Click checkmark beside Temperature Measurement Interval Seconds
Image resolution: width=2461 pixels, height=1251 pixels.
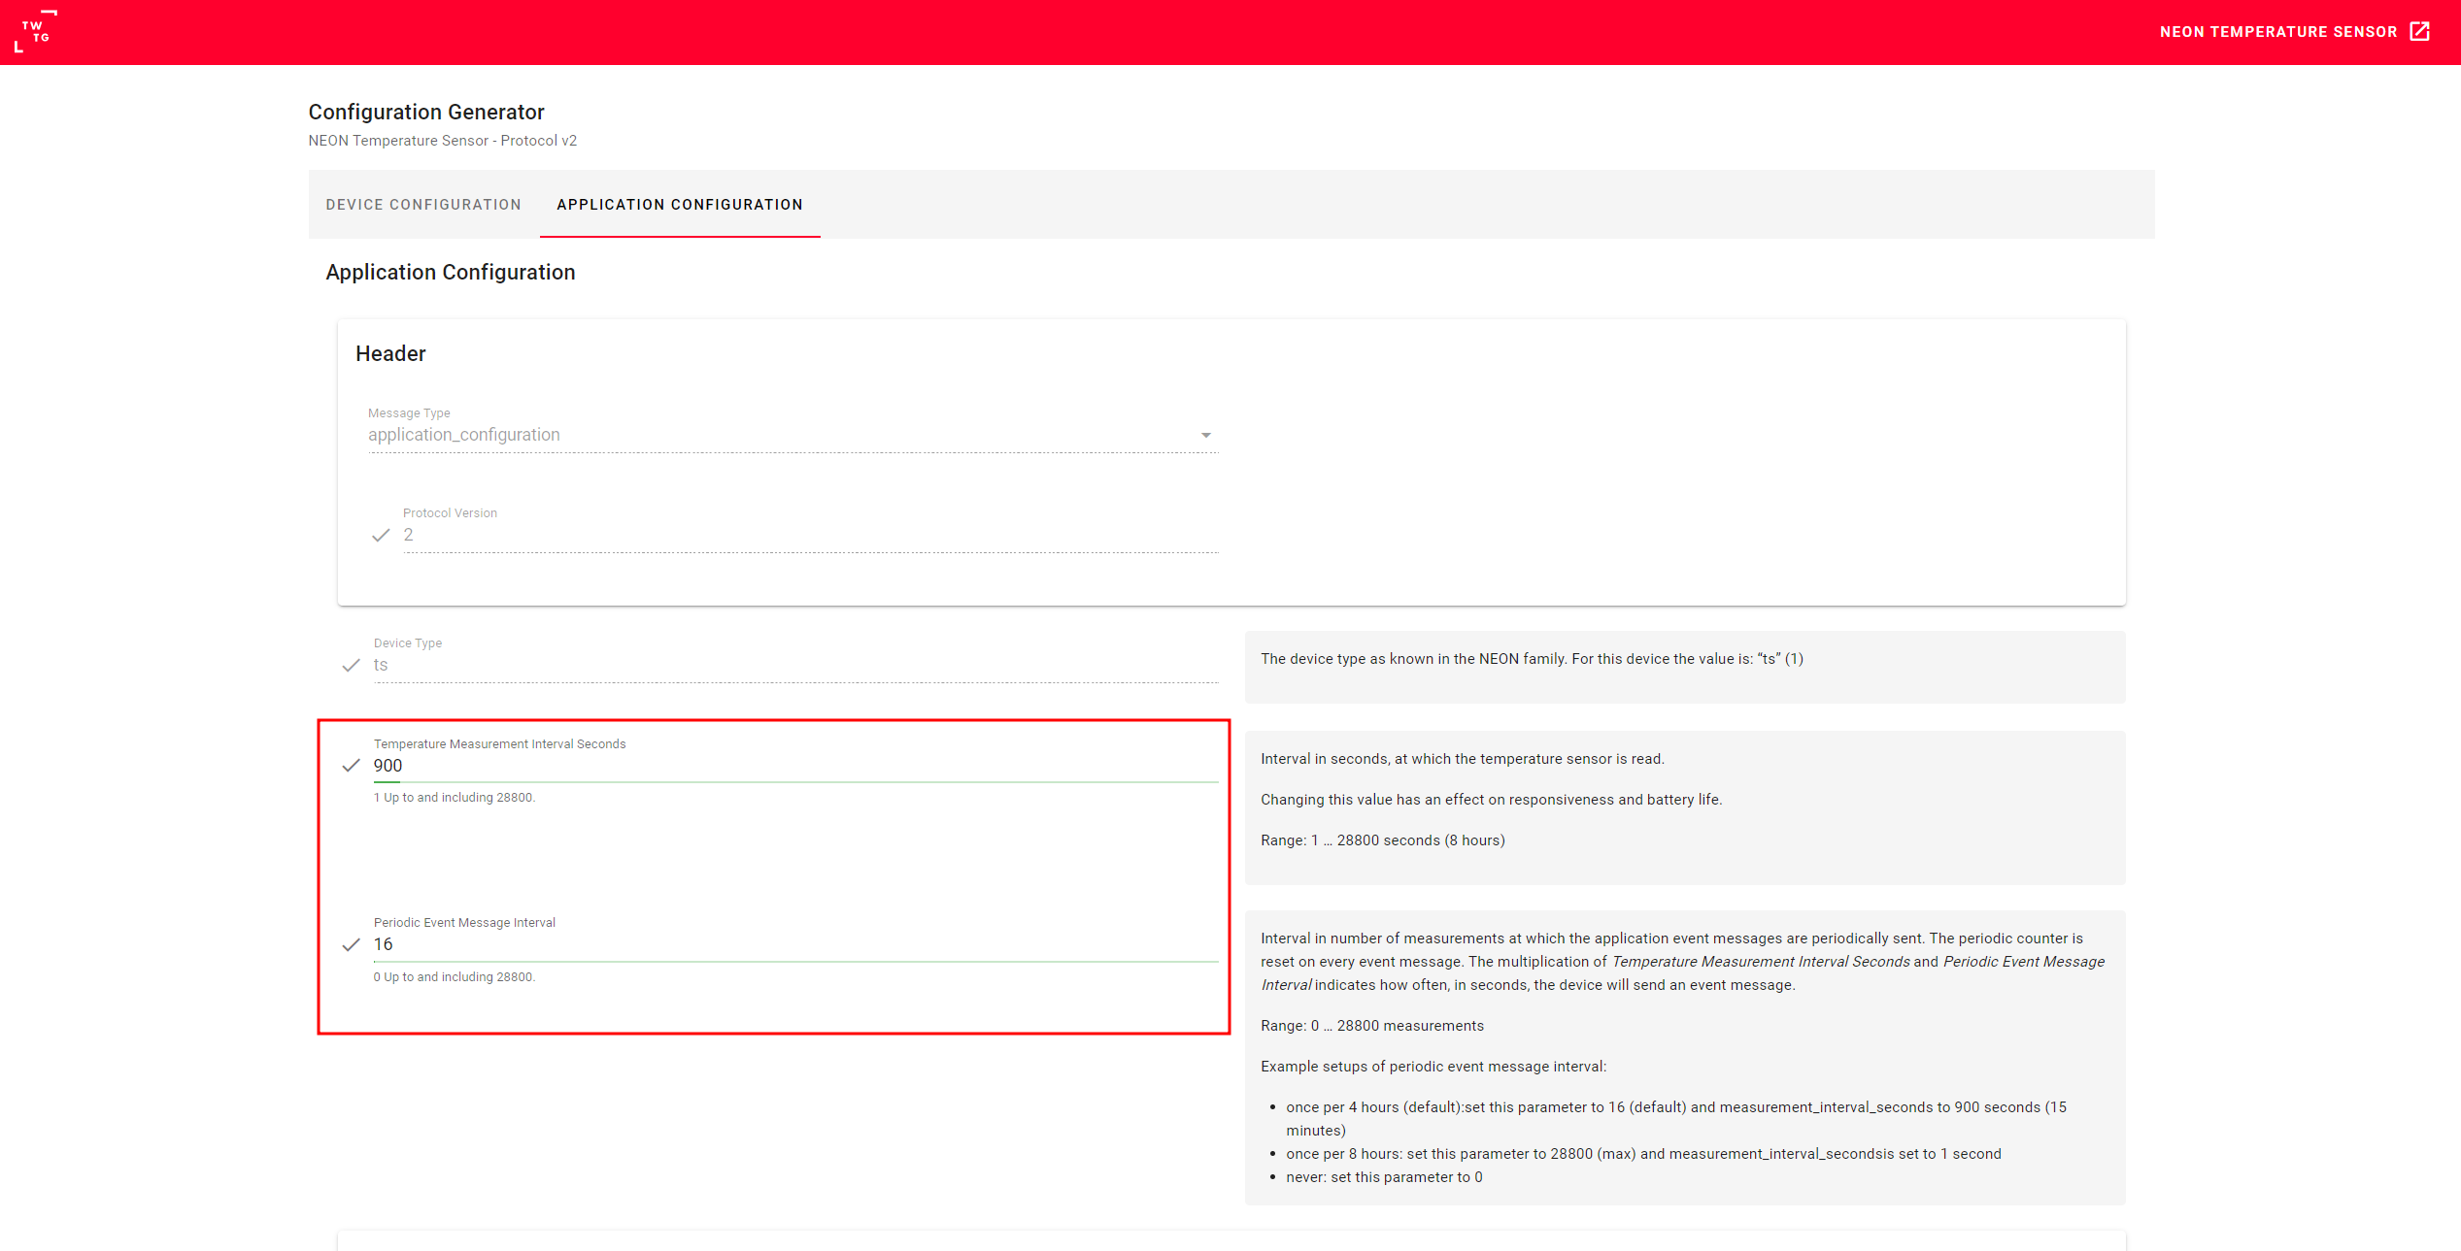352,766
